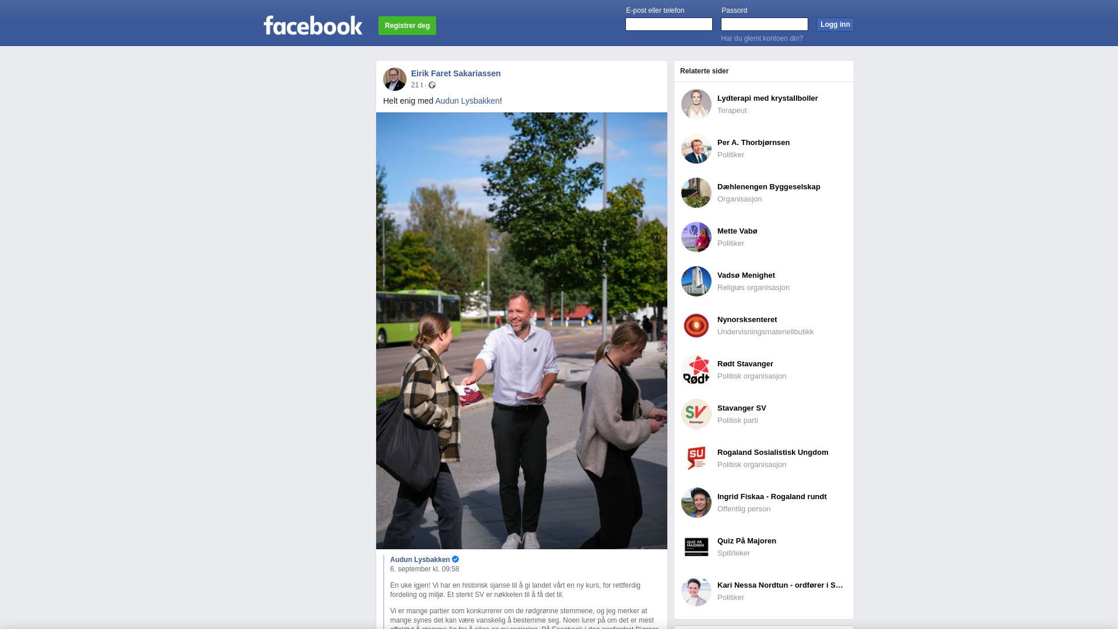Open the Nynorsksenteret logo icon
This screenshot has width=1118, height=629.
point(696,326)
